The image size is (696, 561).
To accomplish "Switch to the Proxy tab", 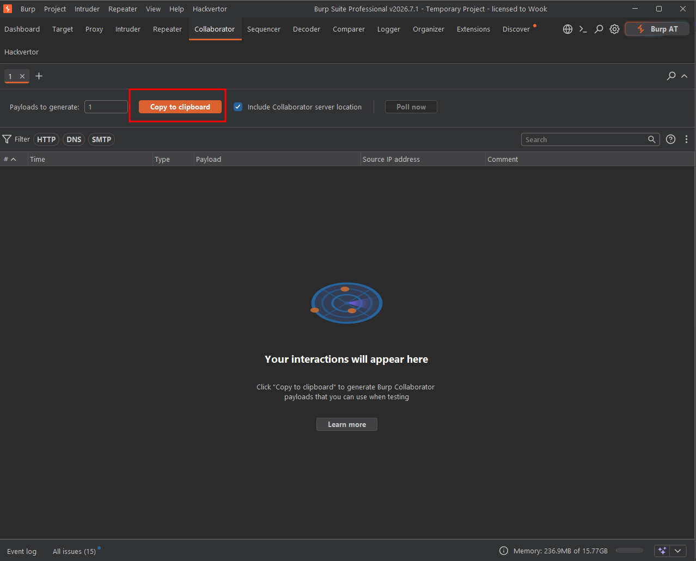I will [x=94, y=29].
